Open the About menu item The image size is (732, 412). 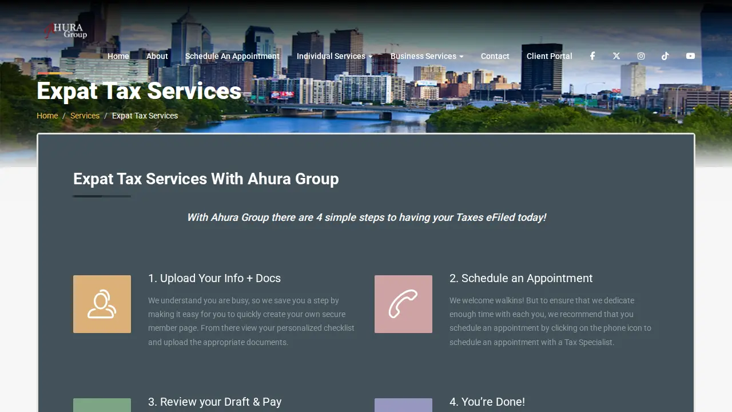[x=157, y=56]
